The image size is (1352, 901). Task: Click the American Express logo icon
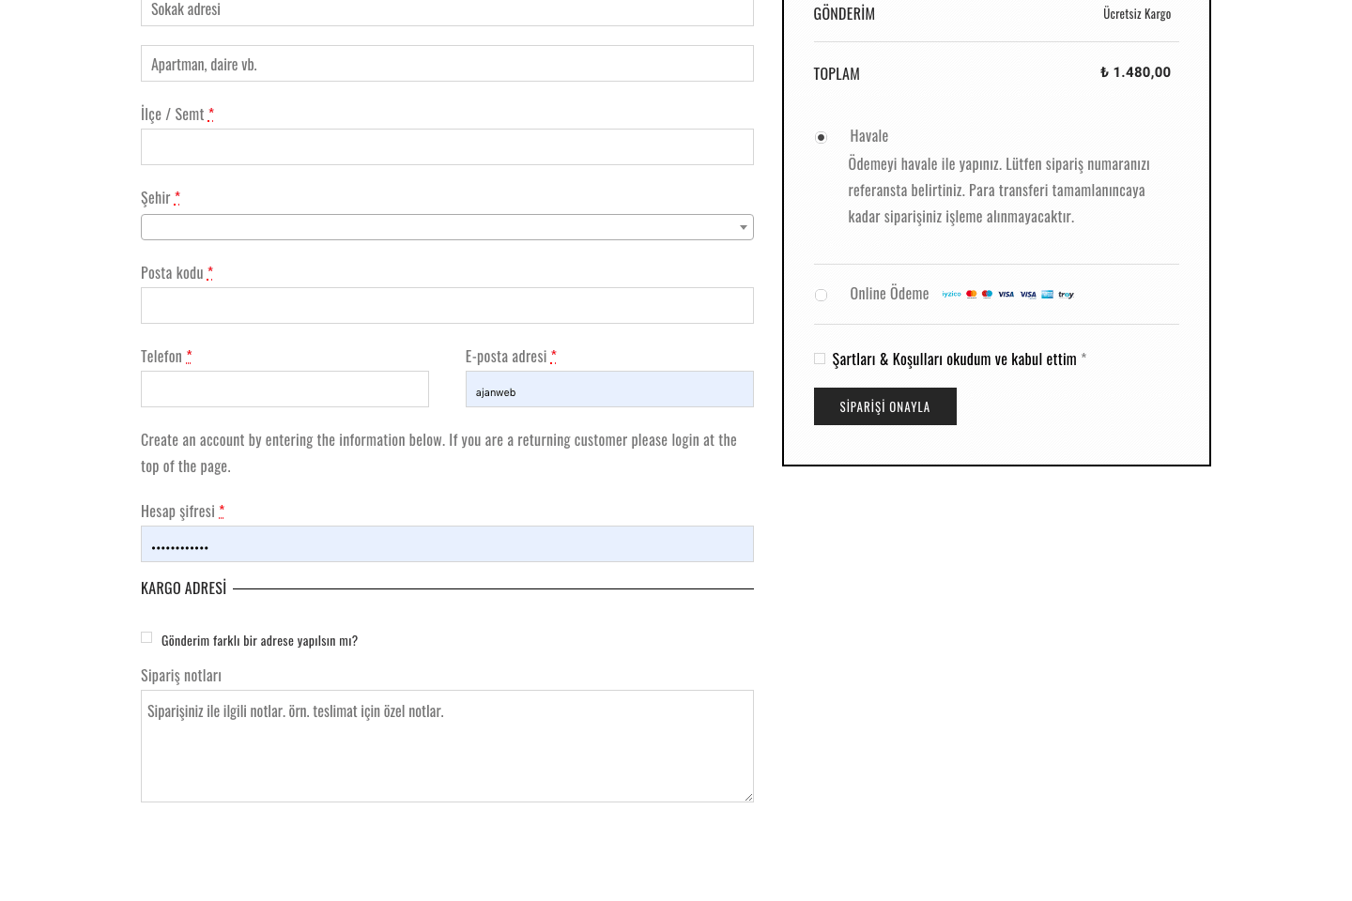coord(1047,295)
